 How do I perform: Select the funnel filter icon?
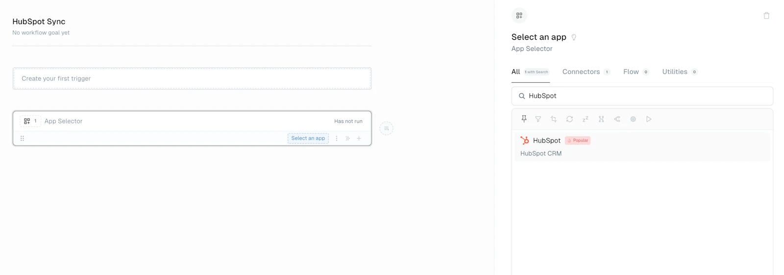coord(538,119)
